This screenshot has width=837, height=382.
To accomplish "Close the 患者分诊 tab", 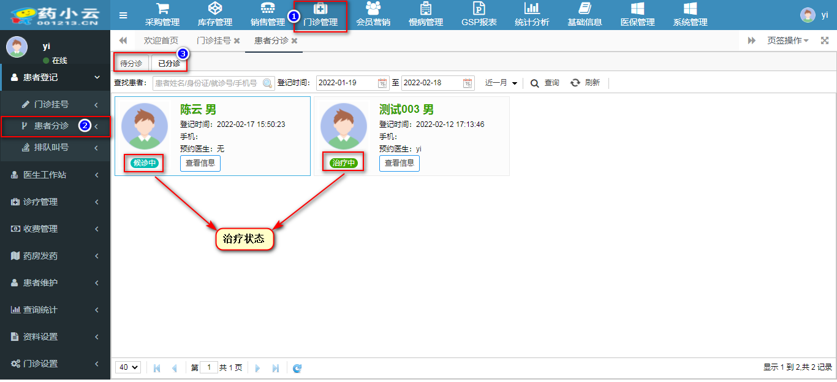I will tap(294, 40).
